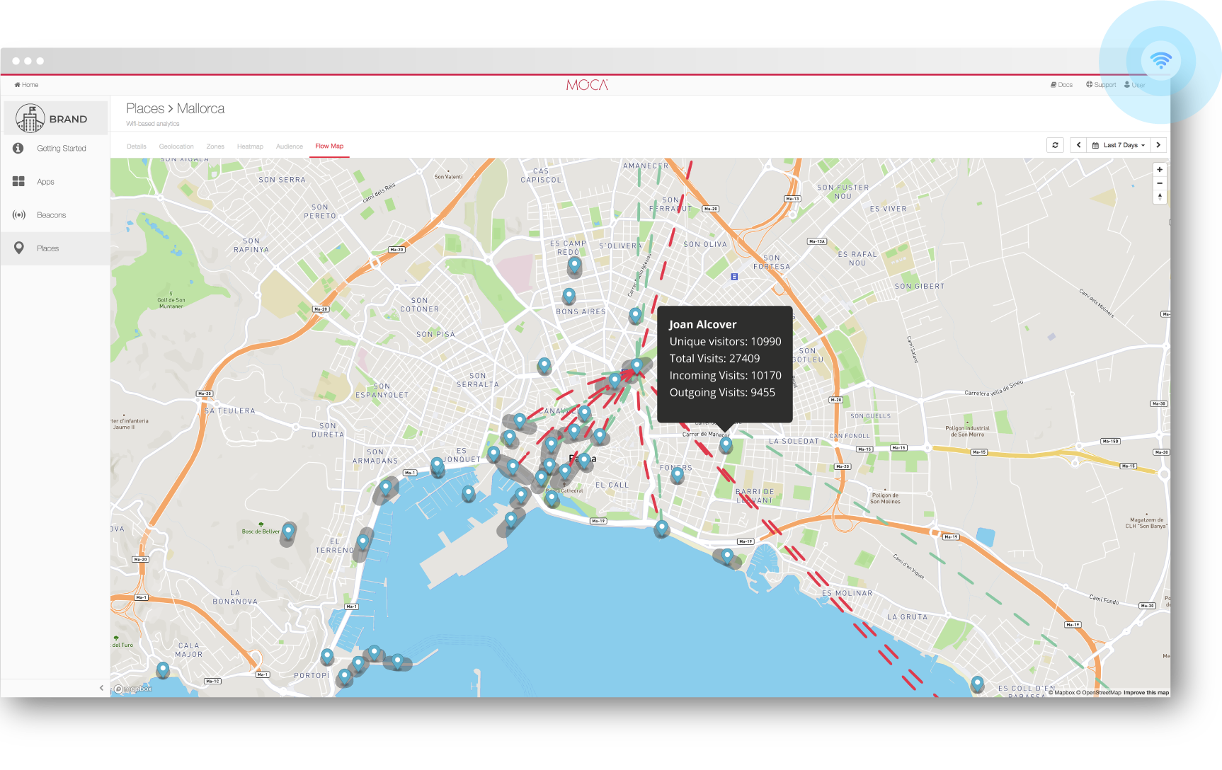Switch to the Heatmap tab
Image resolution: width=1222 pixels, height=770 pixels.
point(250,146)
